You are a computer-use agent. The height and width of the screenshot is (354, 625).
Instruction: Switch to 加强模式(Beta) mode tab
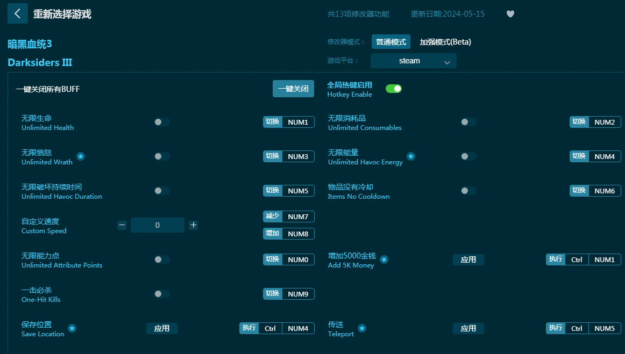445,42
